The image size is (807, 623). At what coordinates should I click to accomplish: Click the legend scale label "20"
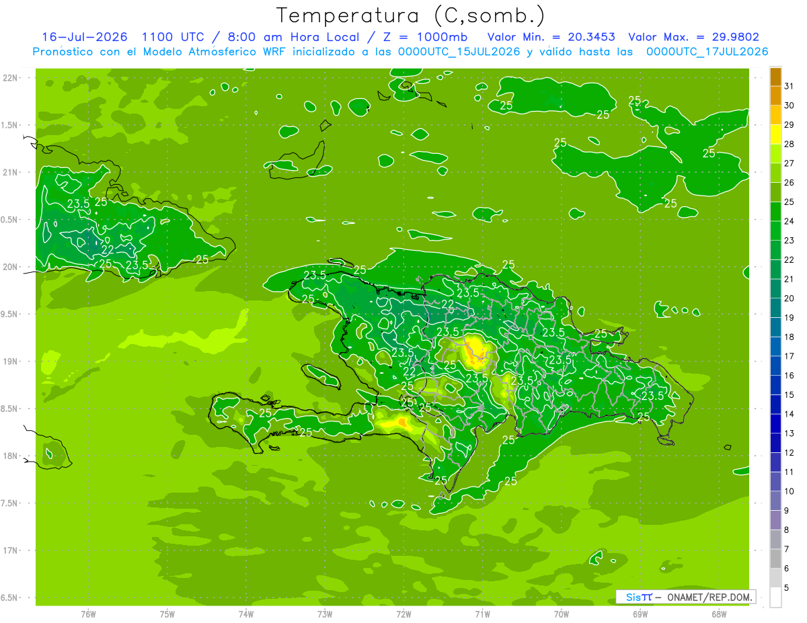[790, 298]
